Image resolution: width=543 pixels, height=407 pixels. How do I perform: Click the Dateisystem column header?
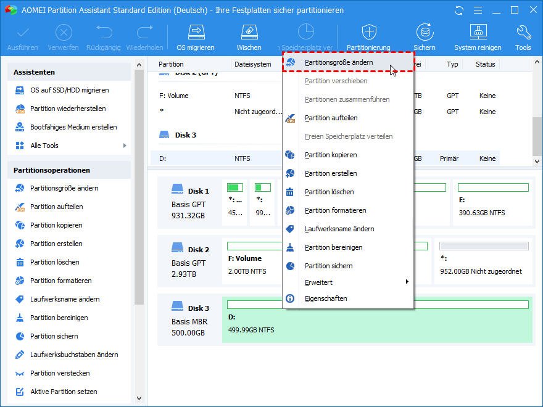(x=253, y=64)
